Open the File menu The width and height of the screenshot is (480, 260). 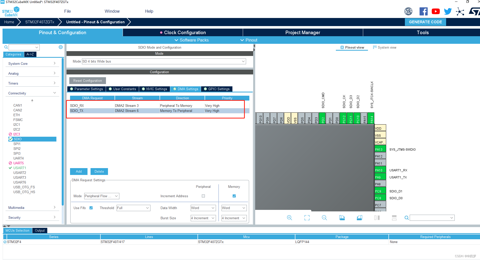68,11
